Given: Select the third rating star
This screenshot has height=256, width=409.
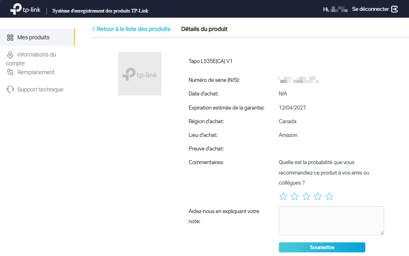Looking at the screenshot, I should (x=306, y=196).
